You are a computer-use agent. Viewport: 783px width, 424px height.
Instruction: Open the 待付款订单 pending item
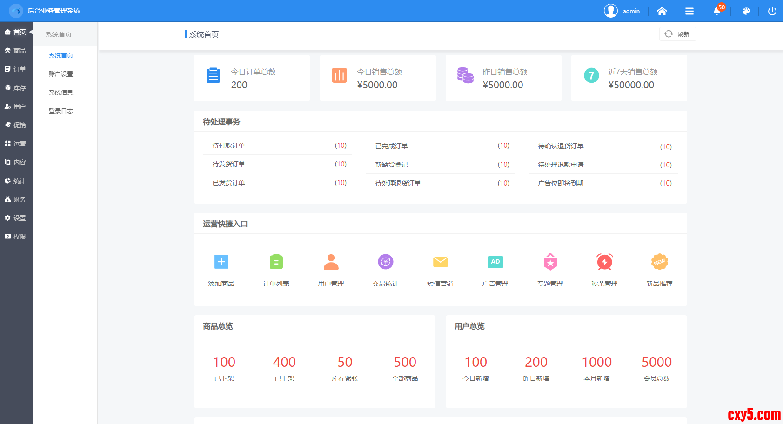point(228,146)
